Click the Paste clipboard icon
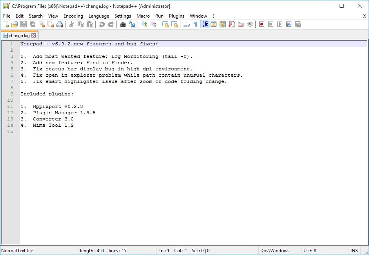 click(x=90, y=24)
